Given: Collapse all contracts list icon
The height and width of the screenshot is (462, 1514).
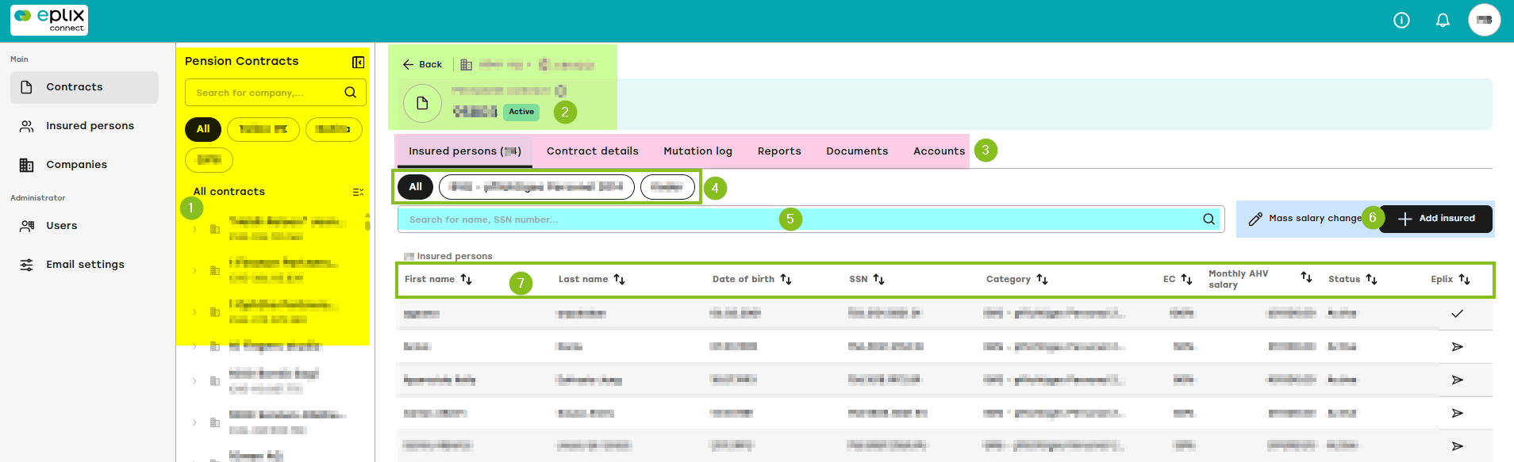Looking at the screenshot, I should pyautogui.click(x=358, y=192).
